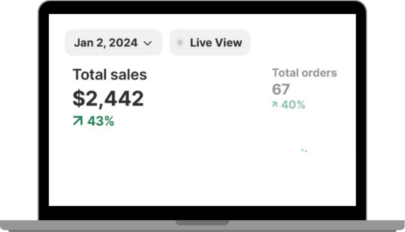
Task: Select the $2,442 sales figure
Action: click(x=108, y=98)
